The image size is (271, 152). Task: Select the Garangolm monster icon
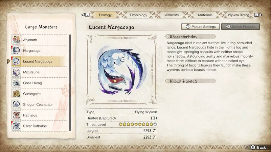pos(16,94)
